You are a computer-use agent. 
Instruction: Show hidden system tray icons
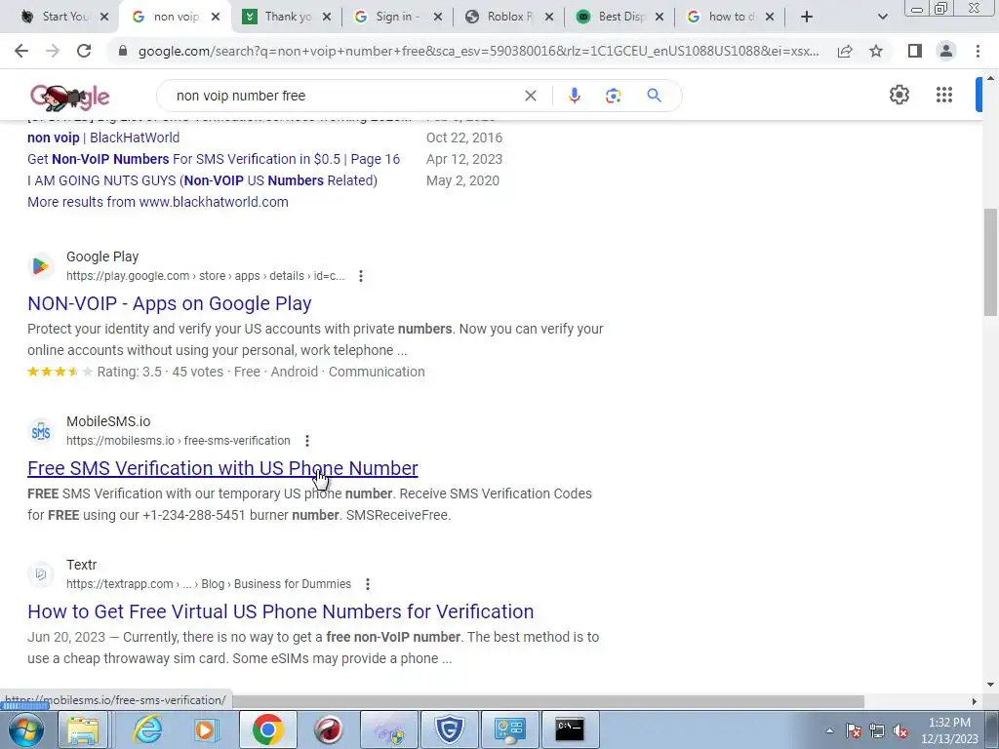(829, 730)
